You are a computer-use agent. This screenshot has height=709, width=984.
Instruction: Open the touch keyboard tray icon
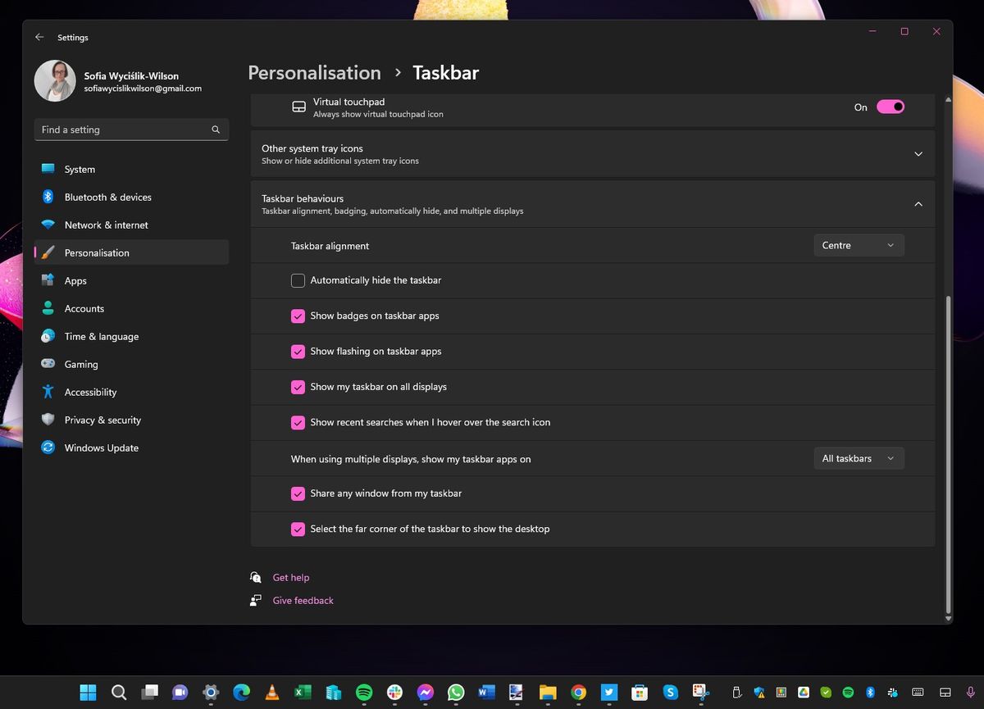click(917, 693)
